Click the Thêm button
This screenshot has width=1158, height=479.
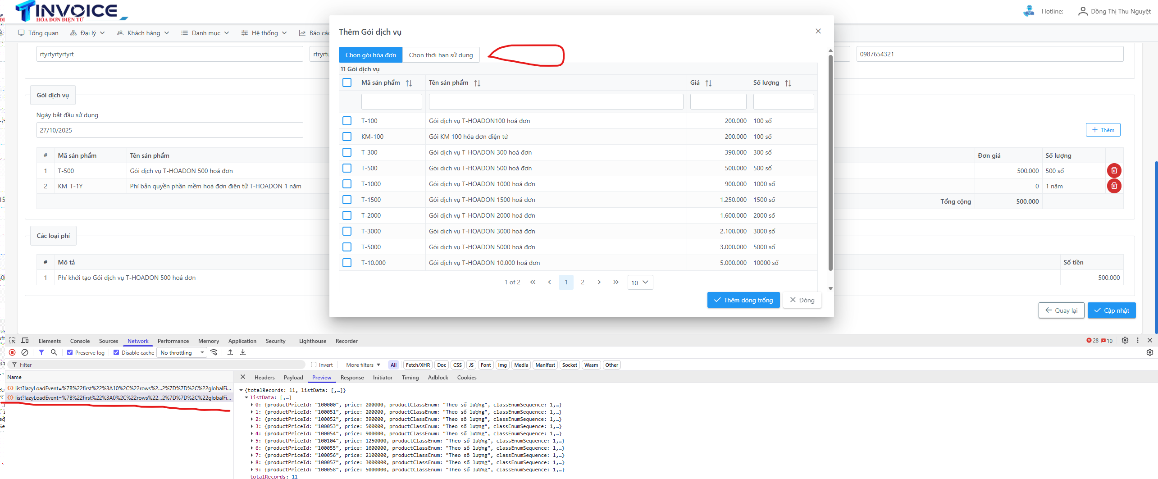click(x=1103, y=130)
